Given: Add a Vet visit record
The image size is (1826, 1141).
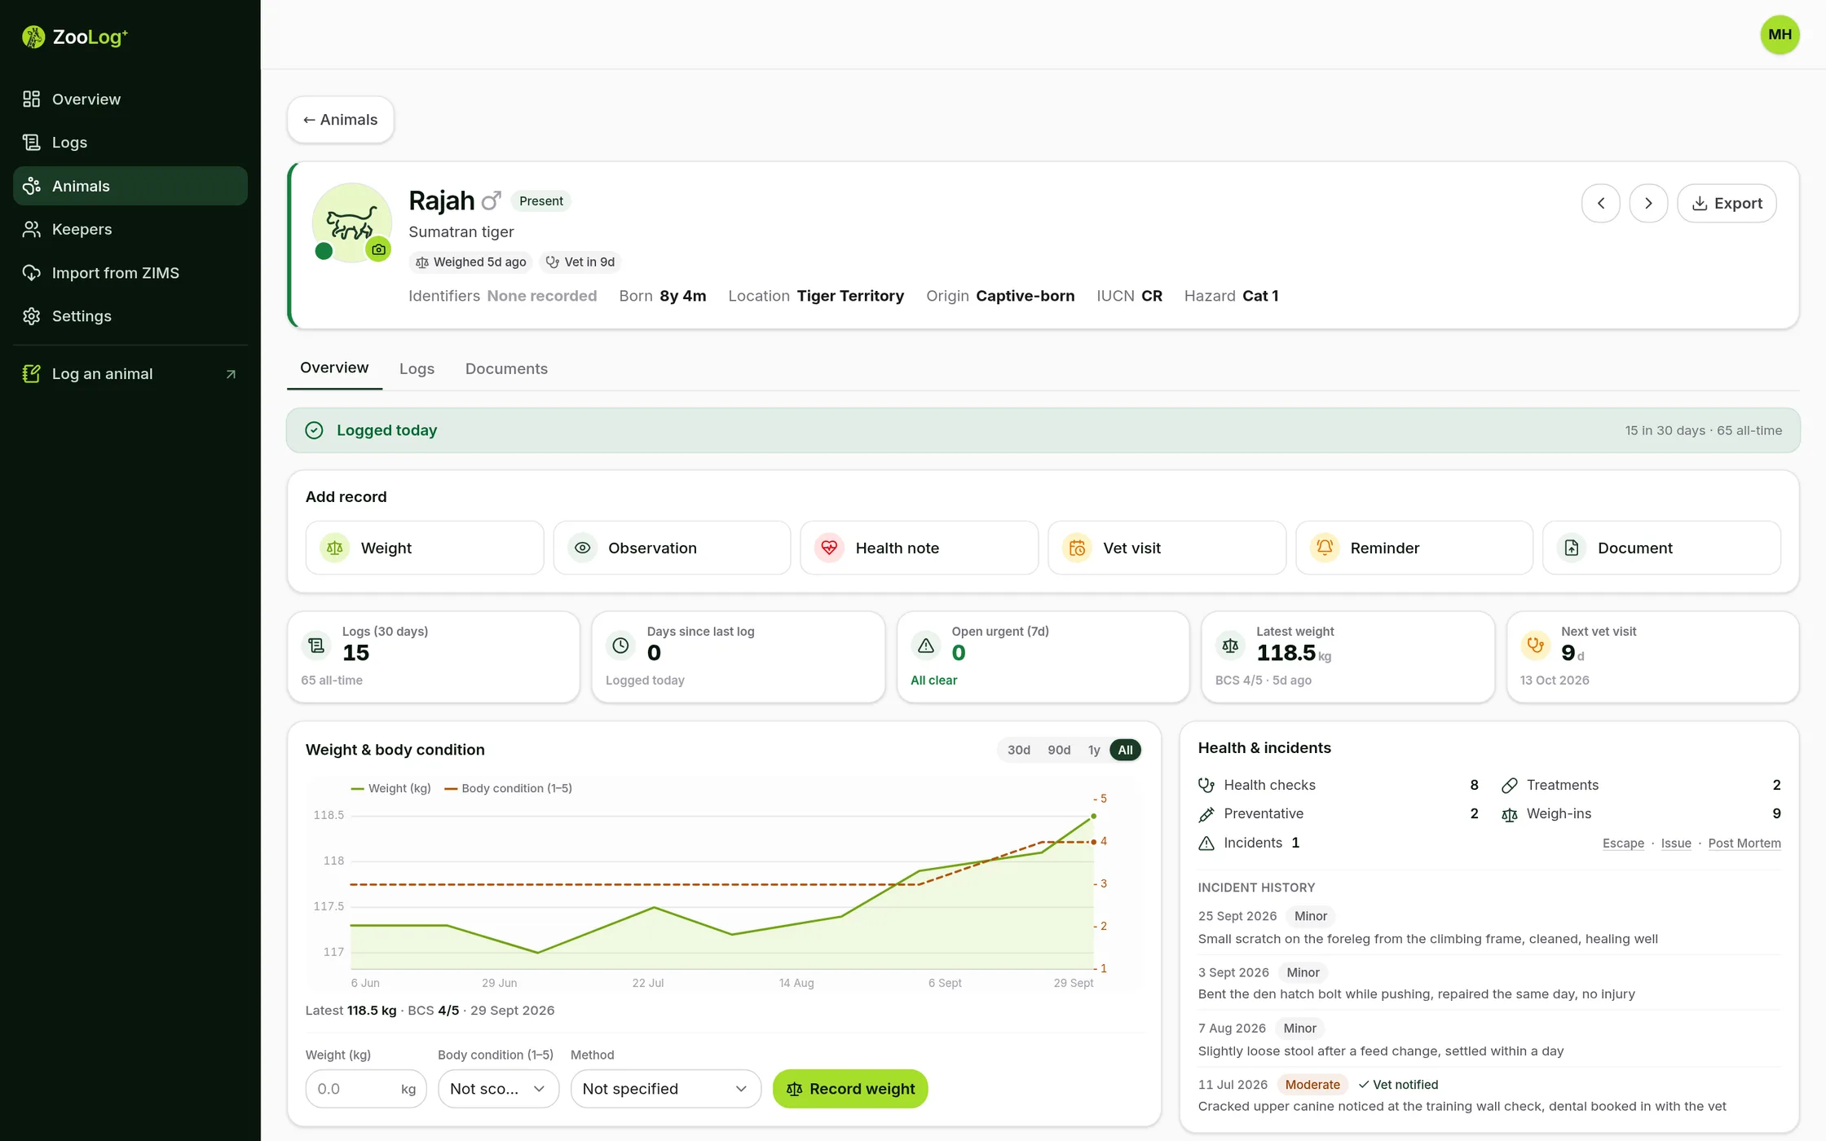Looking at the screenshot, I should click(x=1167, y=548).
